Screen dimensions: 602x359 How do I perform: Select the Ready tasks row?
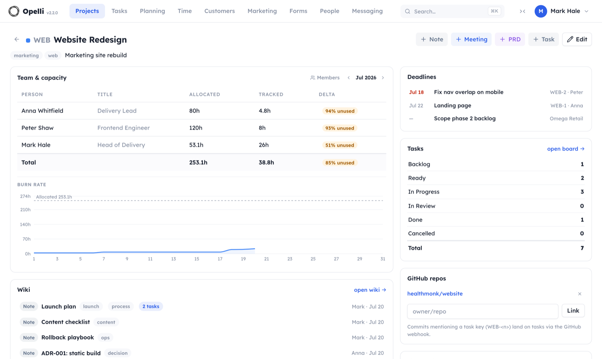pyautogui.click(x=496, y=178)
